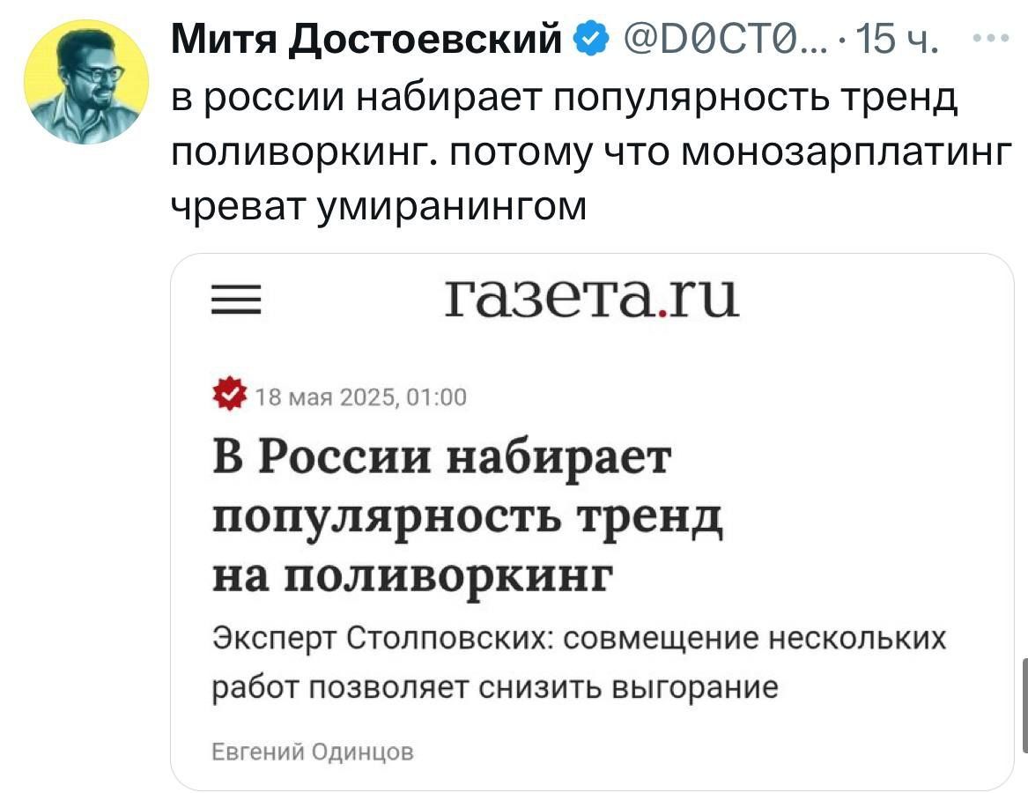Screen dimensions: 1028x793
Task: Click the gazeta.ru logo
Action: (x=591, y=298)
